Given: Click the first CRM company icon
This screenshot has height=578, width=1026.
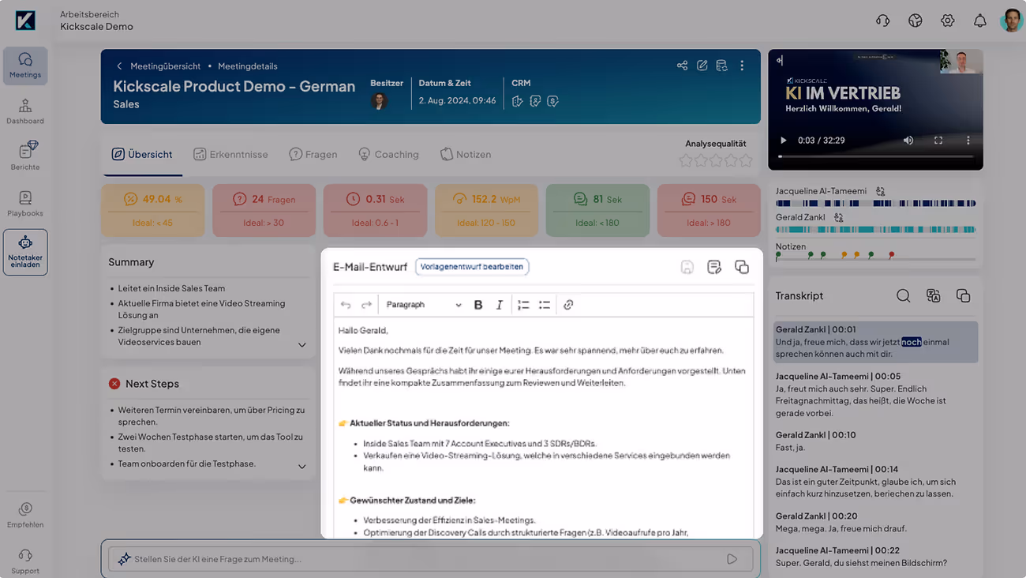Looking at the screenshot, I should tap(518, 101).
